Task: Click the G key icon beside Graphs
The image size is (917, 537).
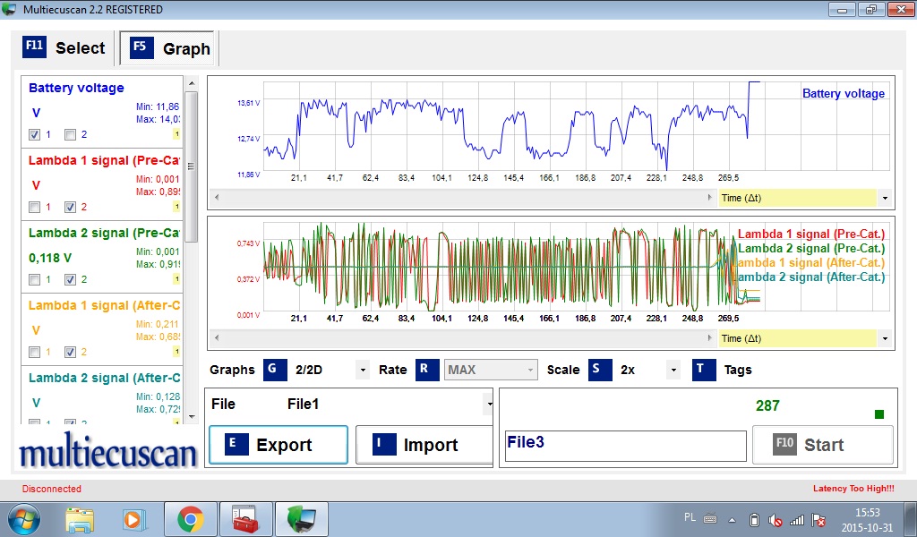Action: pyautogui.click(x=275, y=370)
